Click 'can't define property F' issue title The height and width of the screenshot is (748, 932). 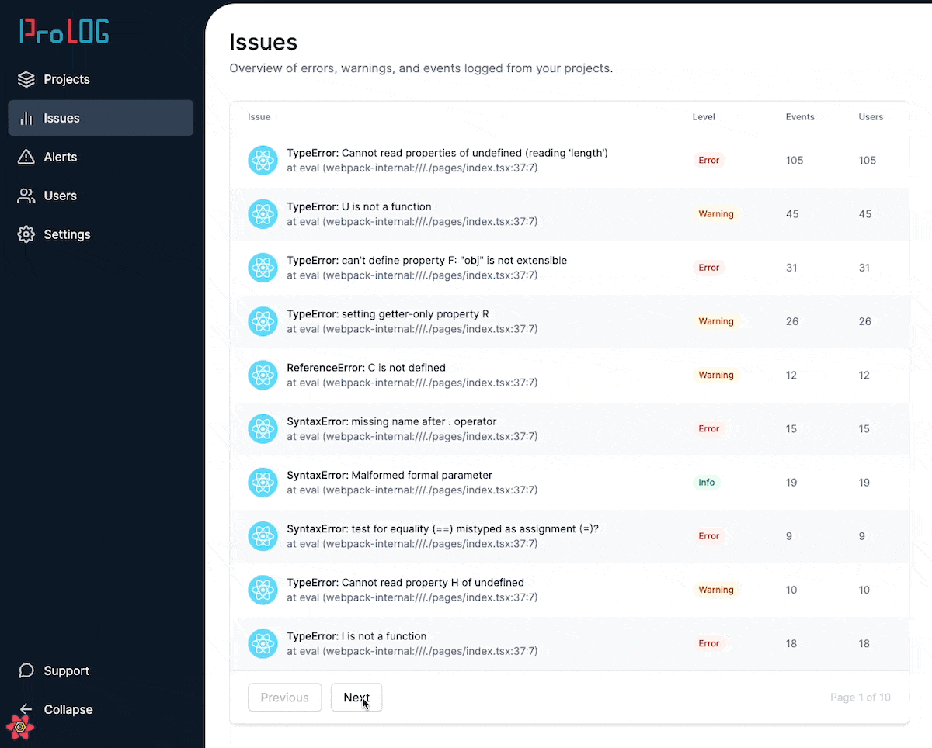pos(427,261)
